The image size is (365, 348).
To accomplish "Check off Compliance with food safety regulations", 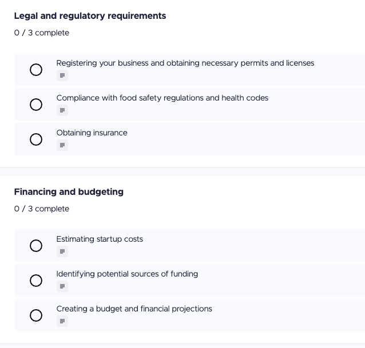I will click(36, 105).
